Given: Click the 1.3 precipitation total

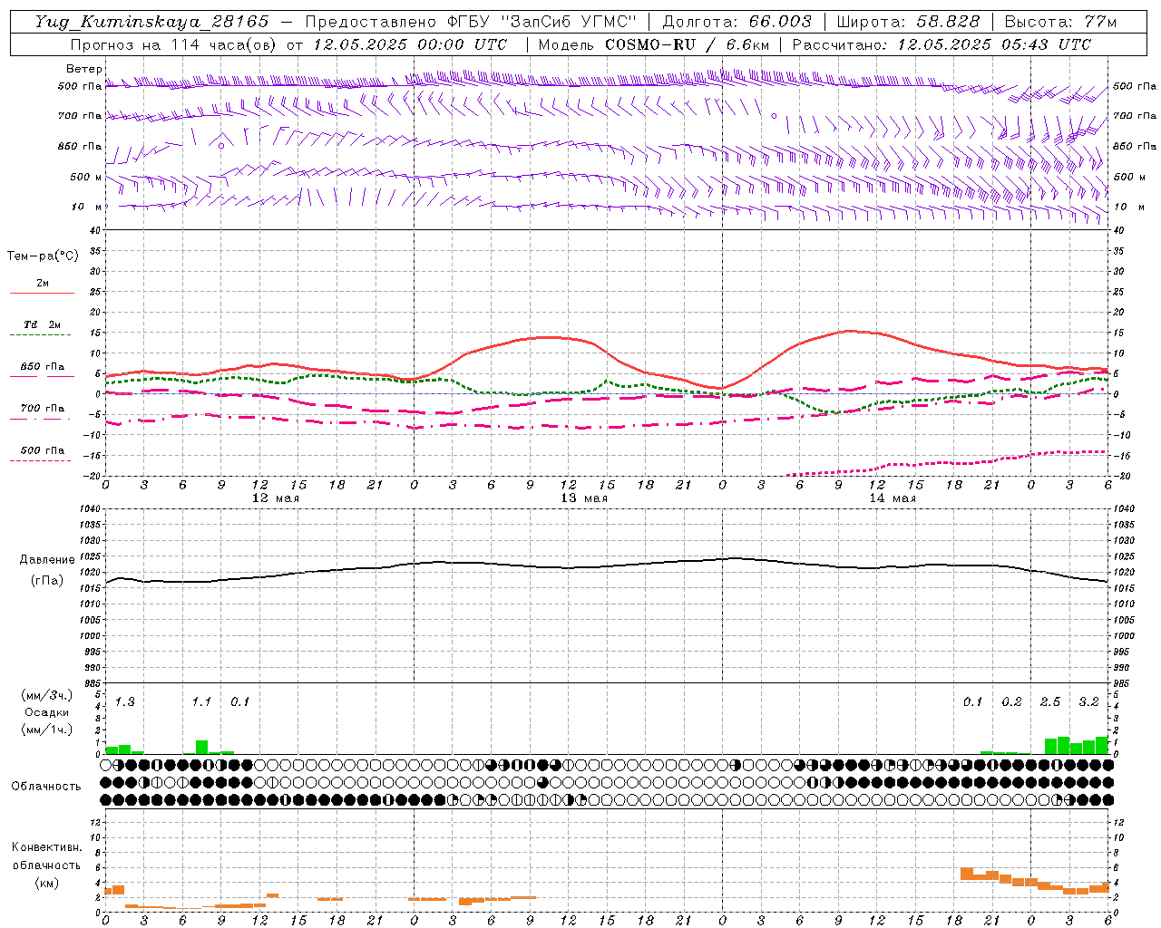Looking at the screenshot, I should (x=124, y=701).
